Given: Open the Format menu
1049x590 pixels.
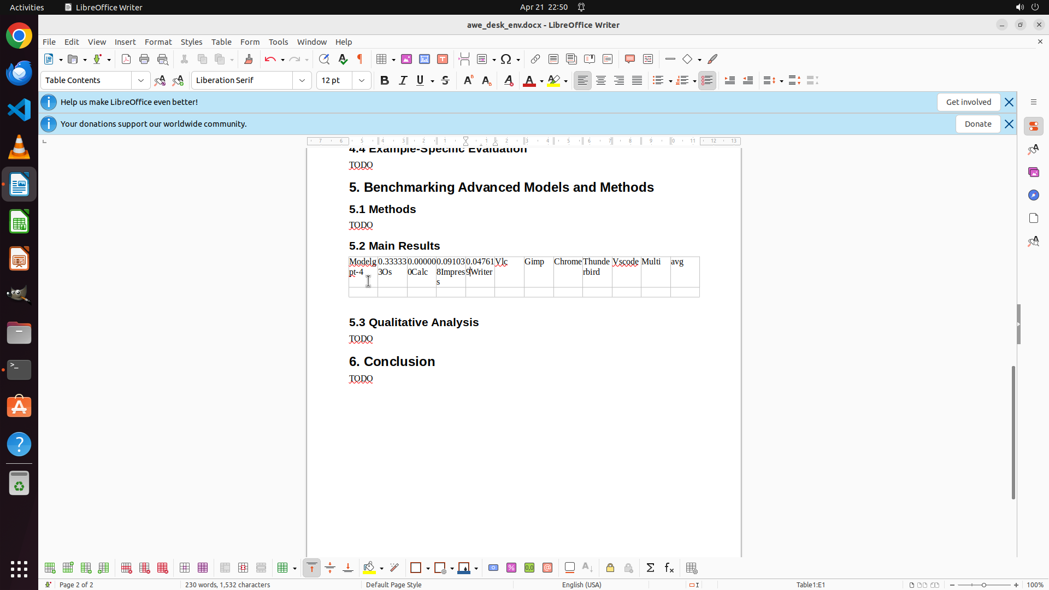Looking at the screenshot, I should click(158, 42).
